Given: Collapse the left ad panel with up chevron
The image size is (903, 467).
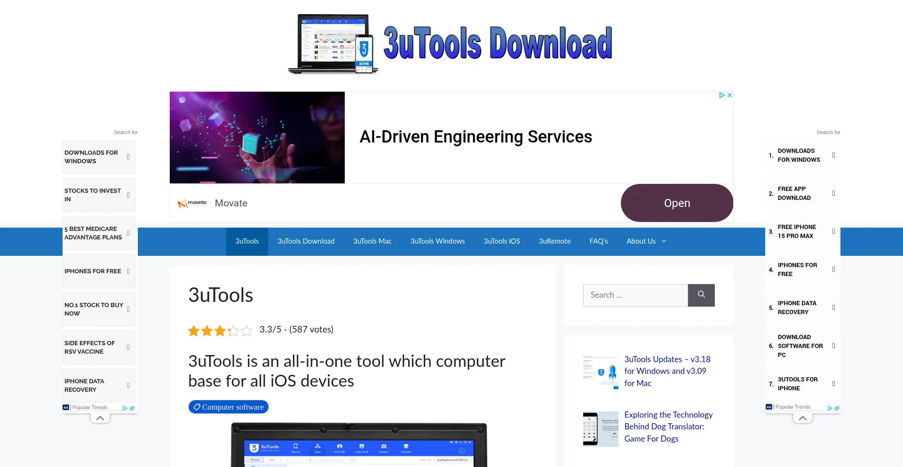Looking at the screenshot, I should 100,418.
